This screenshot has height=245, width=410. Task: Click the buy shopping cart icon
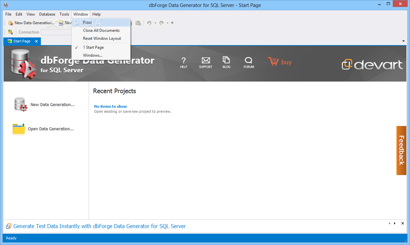pyautogui.click(x=273, y=62)
